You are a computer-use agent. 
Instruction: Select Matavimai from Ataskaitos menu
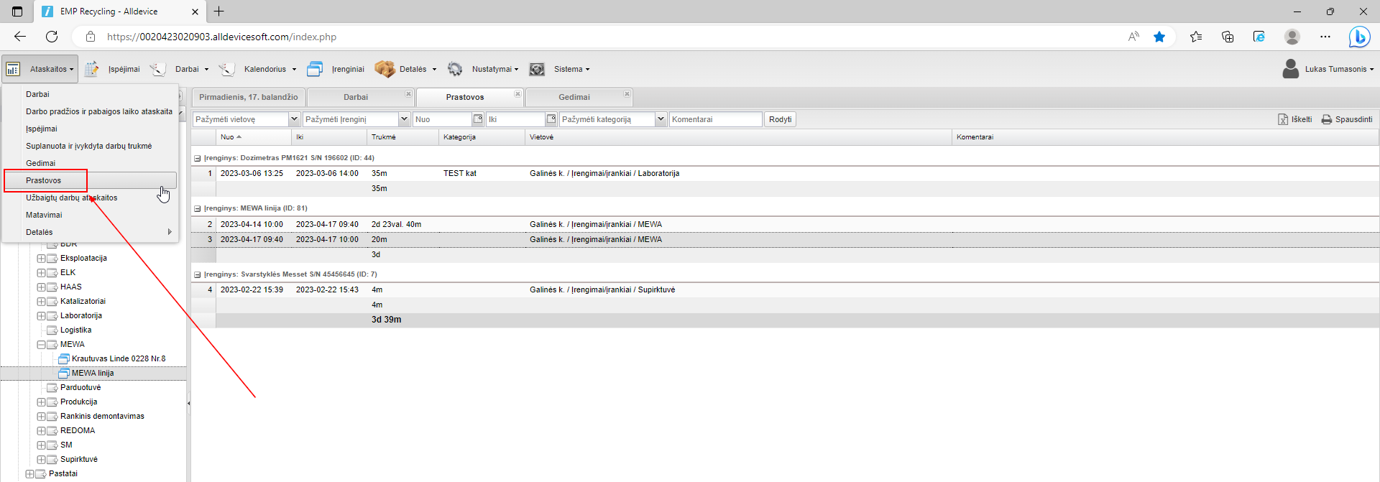tap(90, 215)
